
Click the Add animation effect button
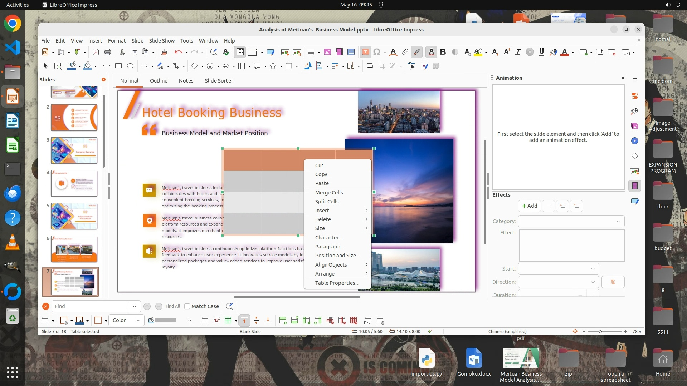[x=529, y=206]
